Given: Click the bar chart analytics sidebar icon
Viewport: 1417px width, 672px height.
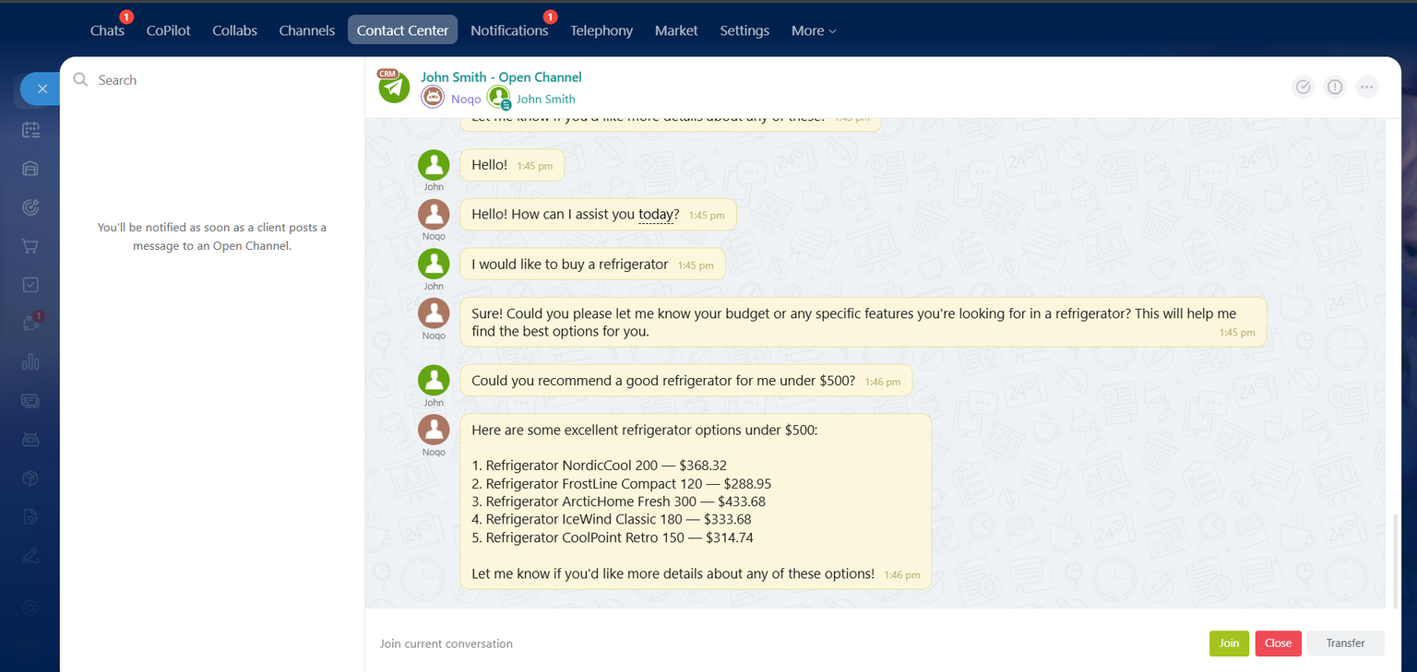Looking at the screenshot, I should point(30,361).
